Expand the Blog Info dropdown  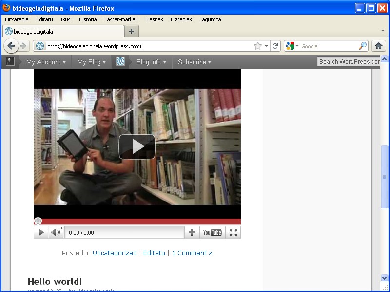[x=151, y=62]
